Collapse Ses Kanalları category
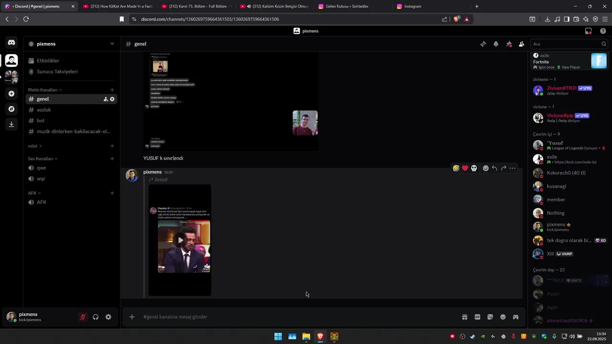 (x=43, y=159)
